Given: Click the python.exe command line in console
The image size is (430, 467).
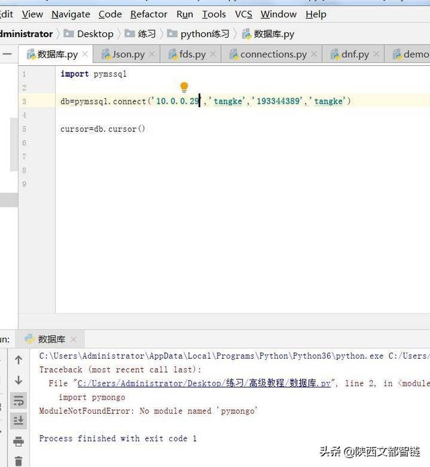Looking at the screenshot, I should click(x=234, y=356).
